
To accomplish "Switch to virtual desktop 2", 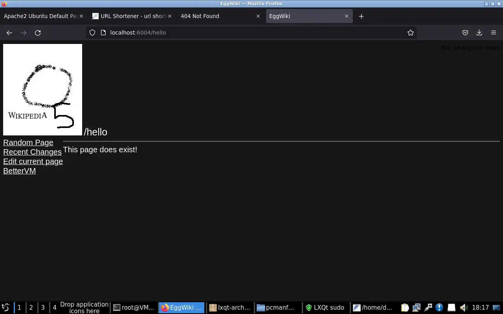I will click(x=31, y=307).
